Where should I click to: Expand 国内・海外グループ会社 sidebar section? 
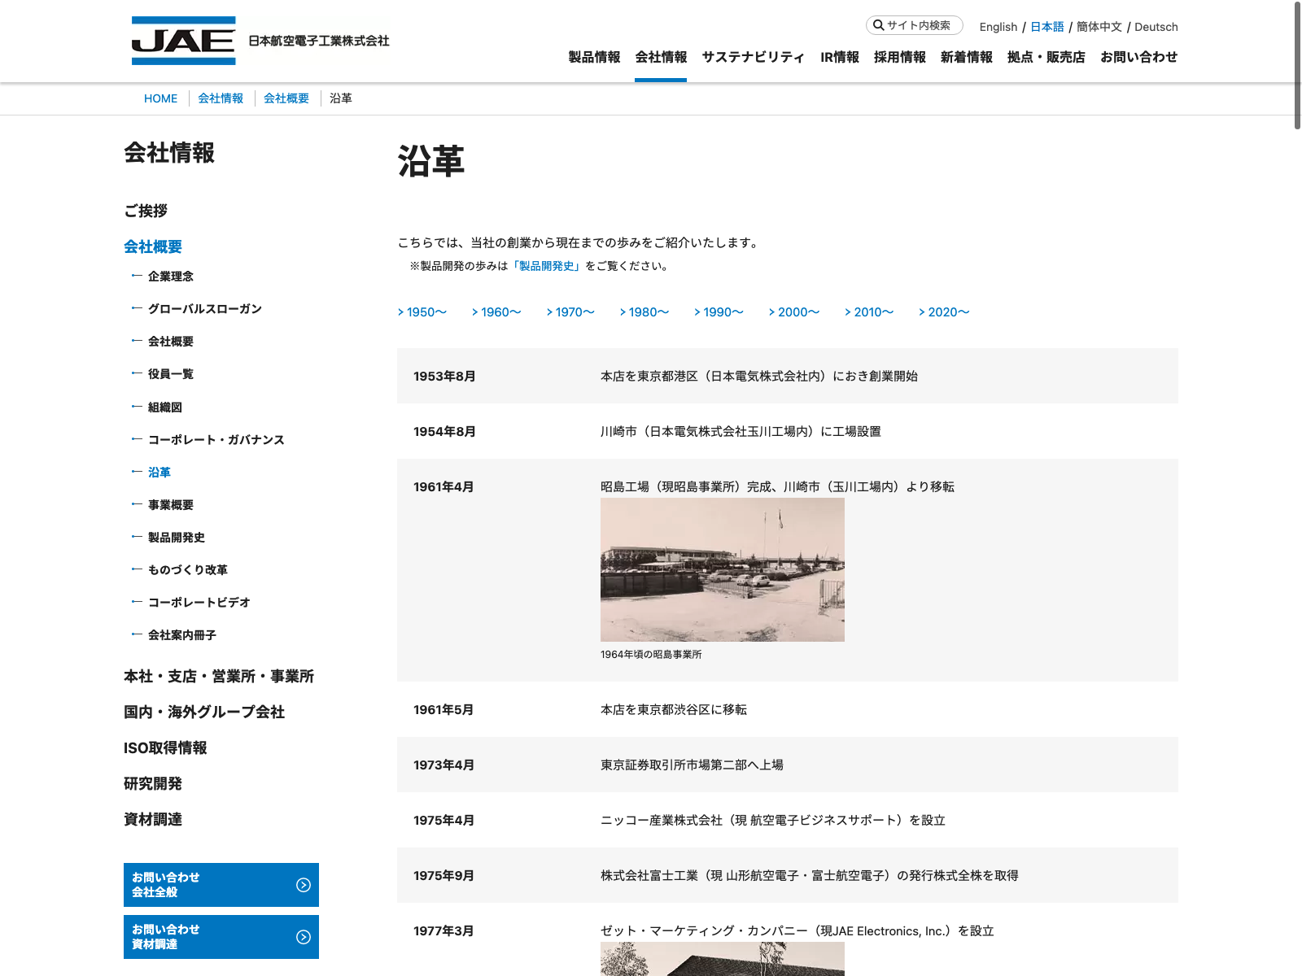pos(204,712)
